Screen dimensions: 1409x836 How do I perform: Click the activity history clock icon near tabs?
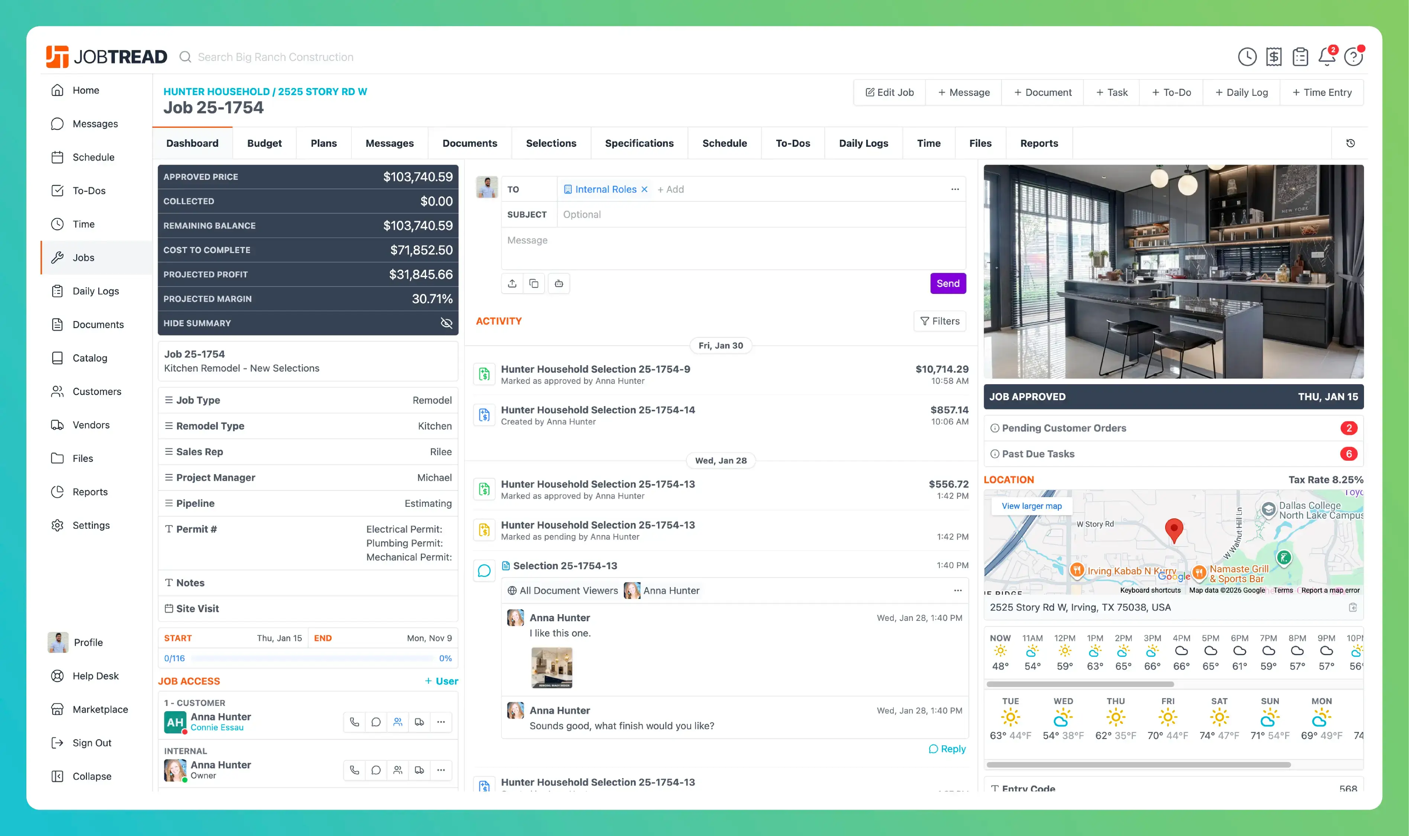coord(1350,143)
